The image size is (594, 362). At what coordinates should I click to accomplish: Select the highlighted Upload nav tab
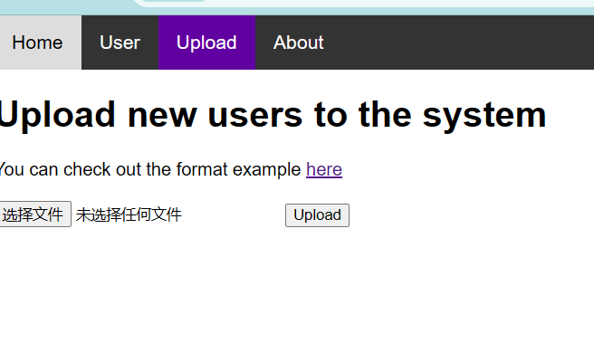[x=206, y=43]
